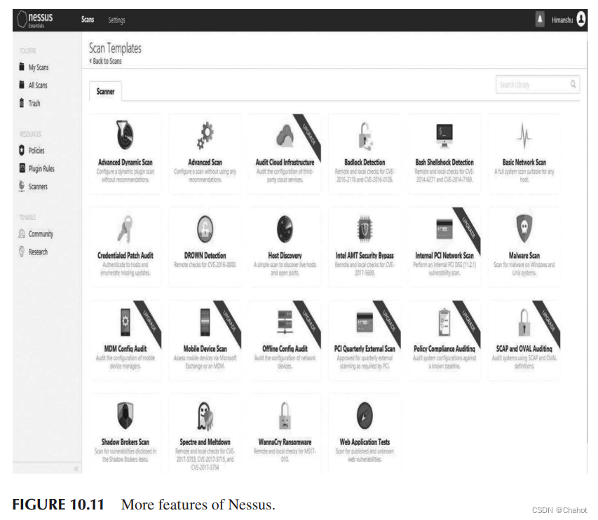598x520 pixels.
Task: Click the Research lightbulb icon in sidebar
Action: pyautogui.click(x=22, y=252)
